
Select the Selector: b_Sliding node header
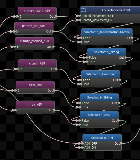pyautogui.click(x=100, y=97)
